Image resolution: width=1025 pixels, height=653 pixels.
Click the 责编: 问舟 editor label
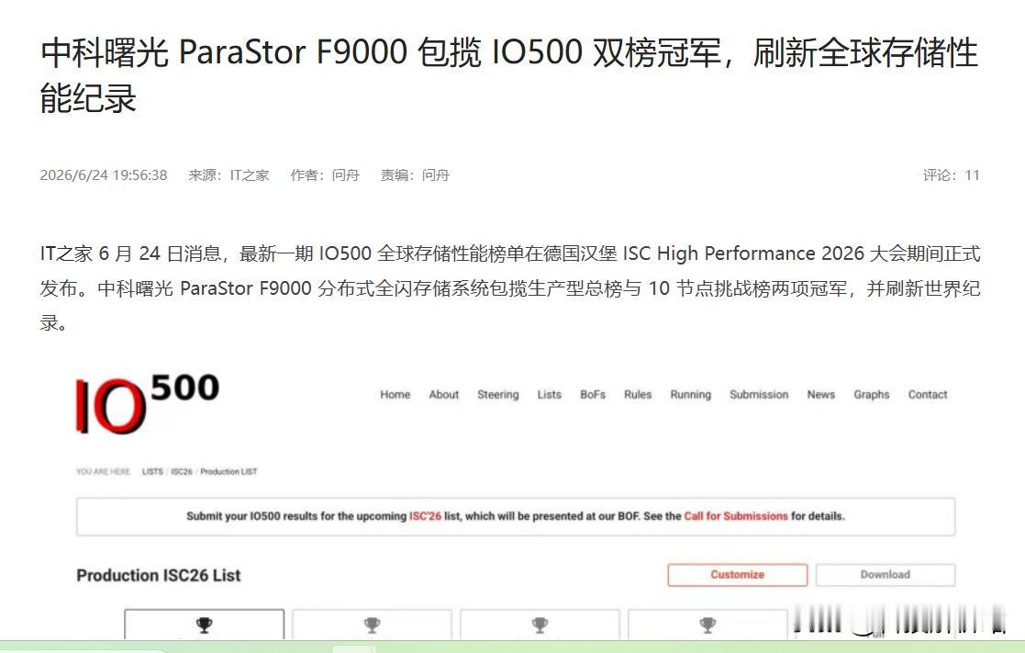coord(415,175)
